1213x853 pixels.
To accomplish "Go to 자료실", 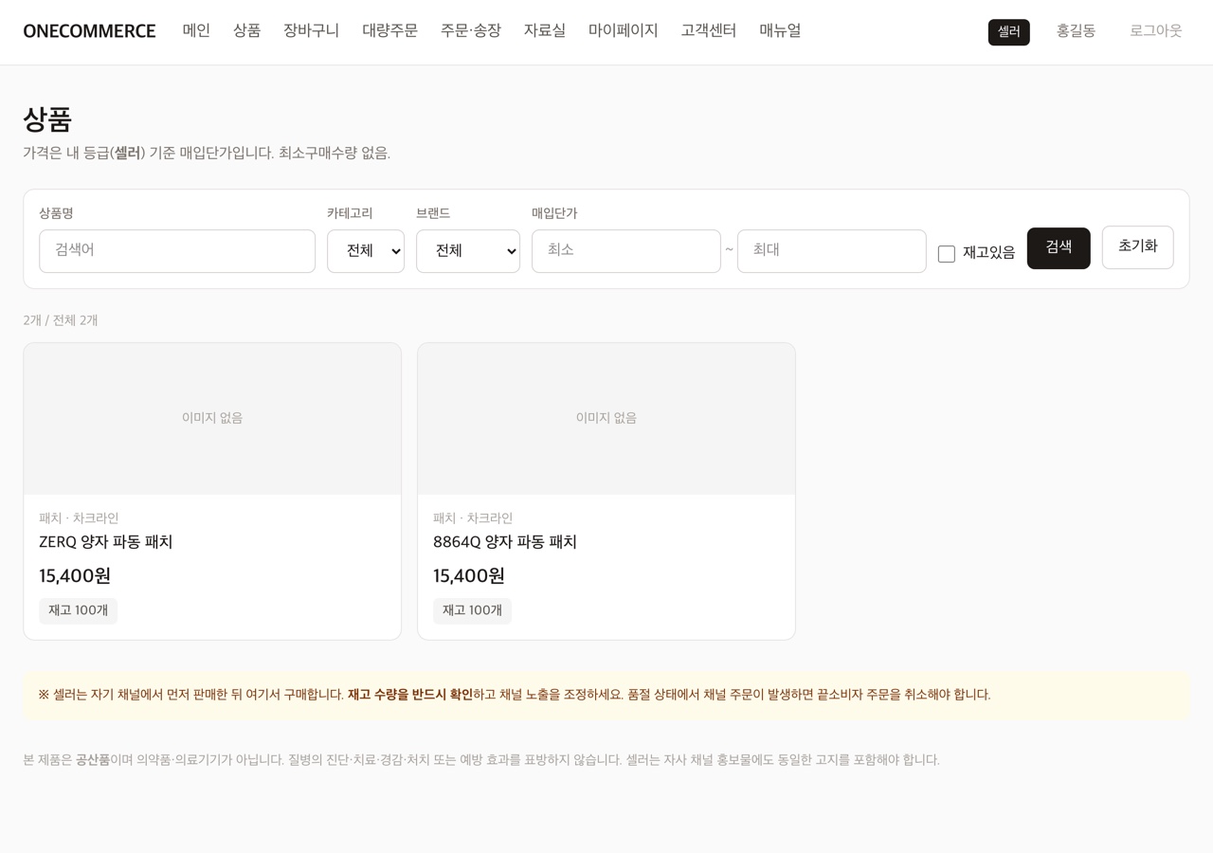I will pos(545,30).
